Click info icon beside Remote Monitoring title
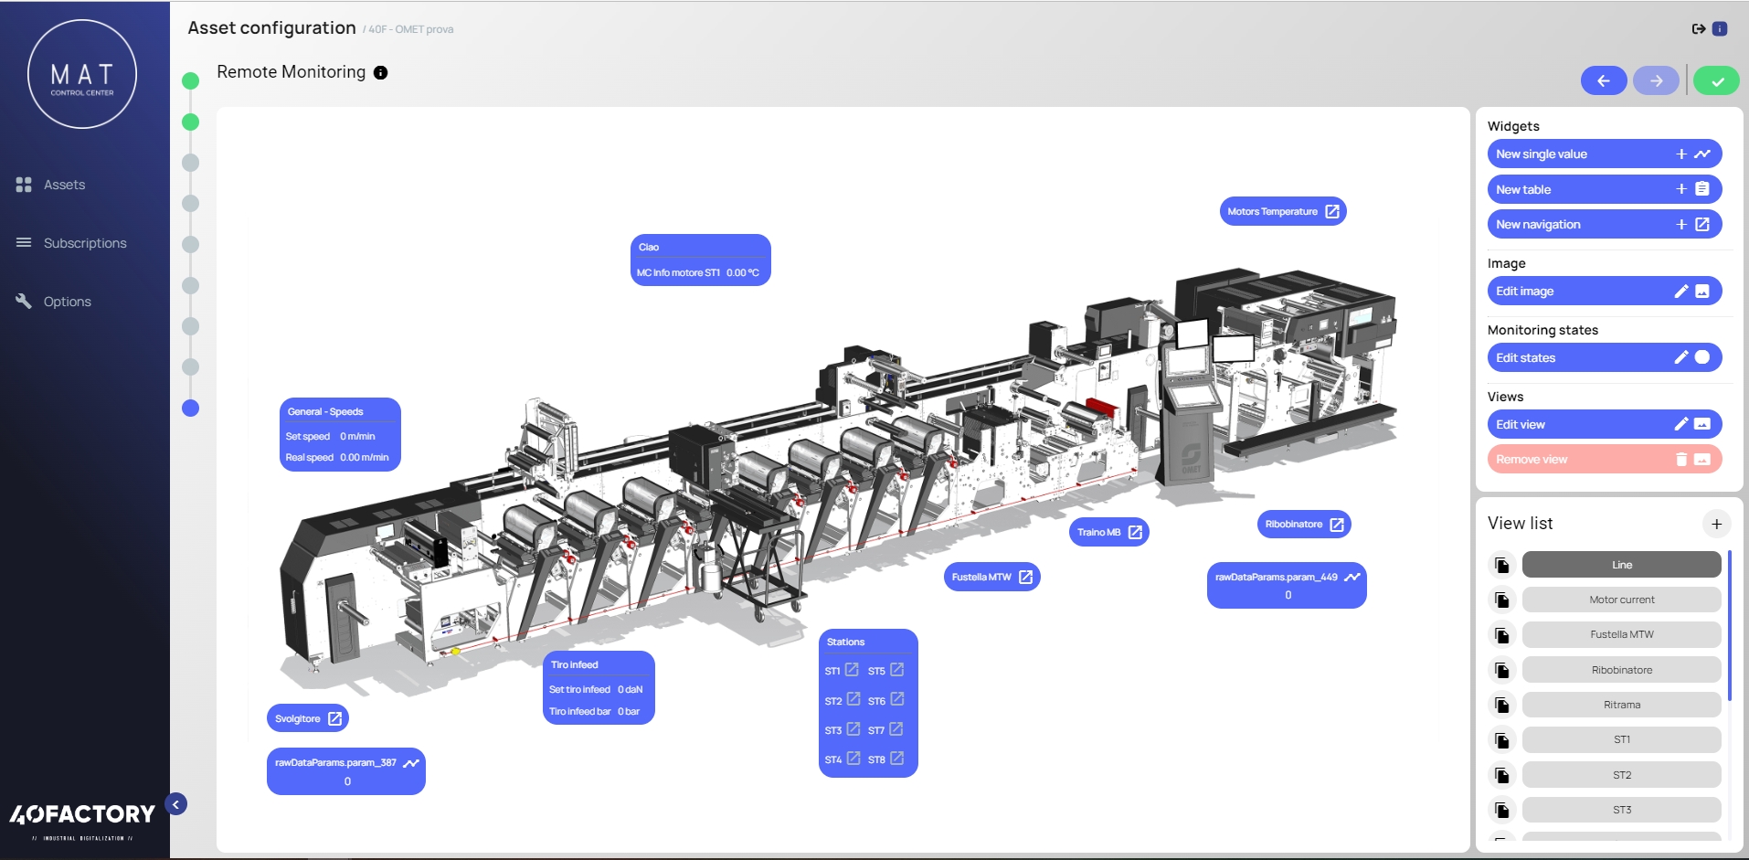The width and height of the screenshot is (1749, 860). coord(381,73)
